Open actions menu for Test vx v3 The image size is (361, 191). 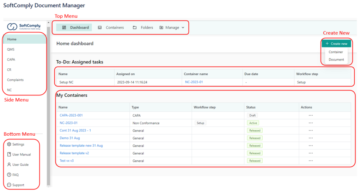(311, 161)
